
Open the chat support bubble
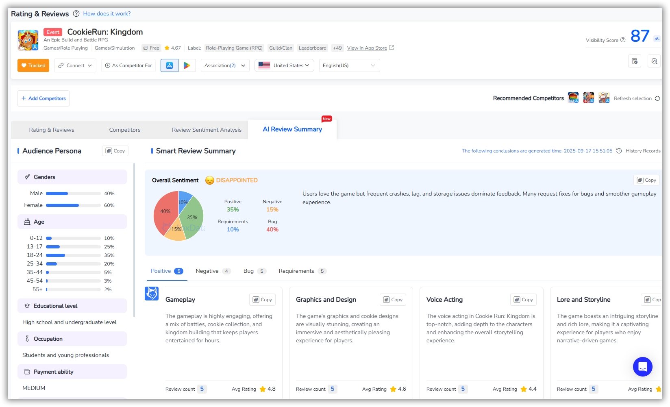643,367
